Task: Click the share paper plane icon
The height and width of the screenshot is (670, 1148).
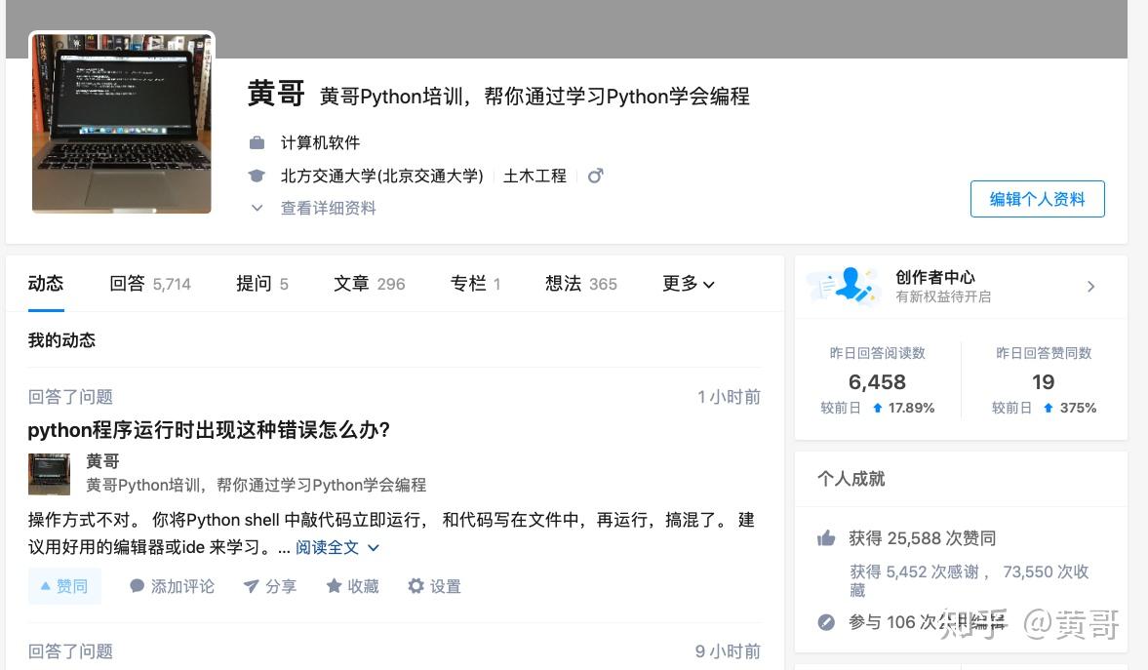Action: pos(251,586)
